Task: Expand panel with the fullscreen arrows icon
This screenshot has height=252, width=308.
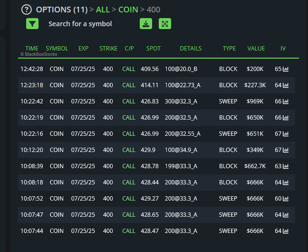Action: click(x=165, y=24)
